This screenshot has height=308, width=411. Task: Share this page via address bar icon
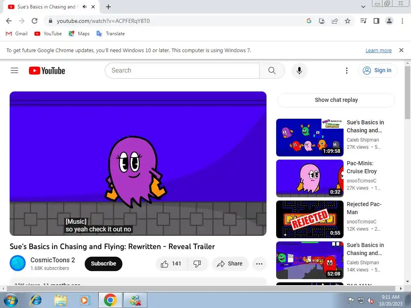[x=334, y=21]
